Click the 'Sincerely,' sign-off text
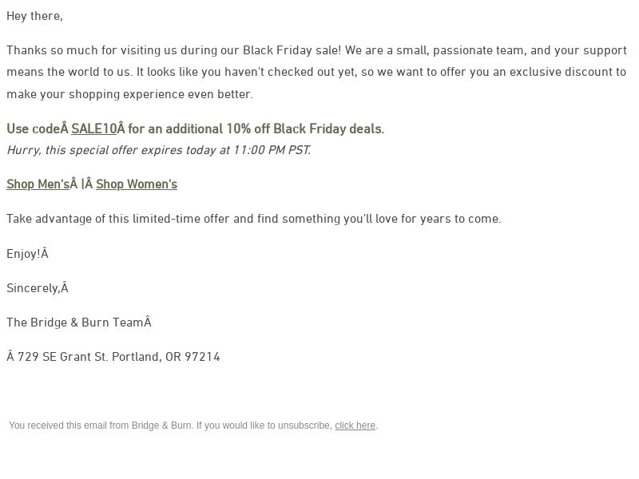Viewport: 639px width, 479px height. [x=33, y=288]
